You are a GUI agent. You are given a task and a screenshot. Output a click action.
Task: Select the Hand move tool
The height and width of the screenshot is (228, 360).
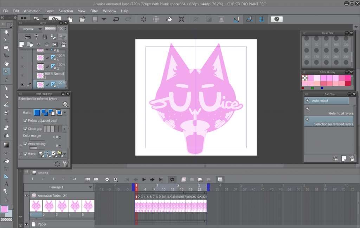6,63
